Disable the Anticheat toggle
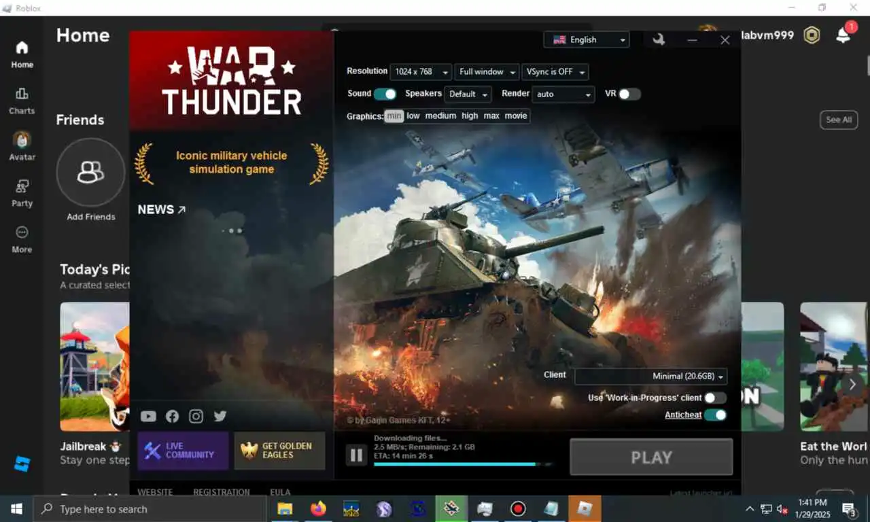The image size is (870, 522). click(x=715, y=415)
